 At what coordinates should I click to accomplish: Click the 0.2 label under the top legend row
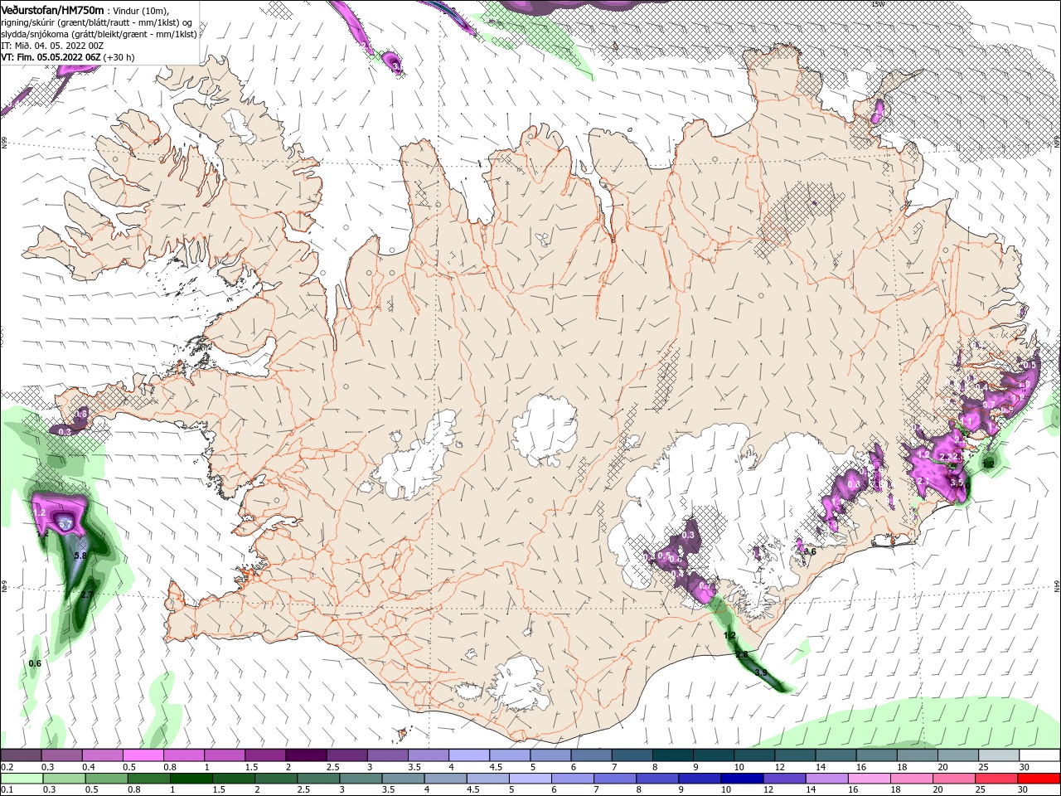coord(7,767)
